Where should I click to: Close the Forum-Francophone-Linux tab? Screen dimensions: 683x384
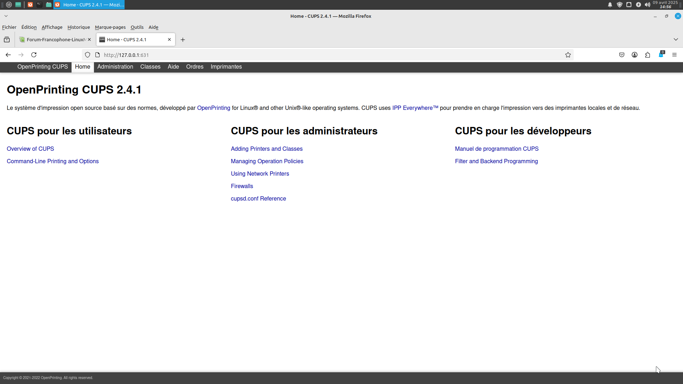coord(89,39)
